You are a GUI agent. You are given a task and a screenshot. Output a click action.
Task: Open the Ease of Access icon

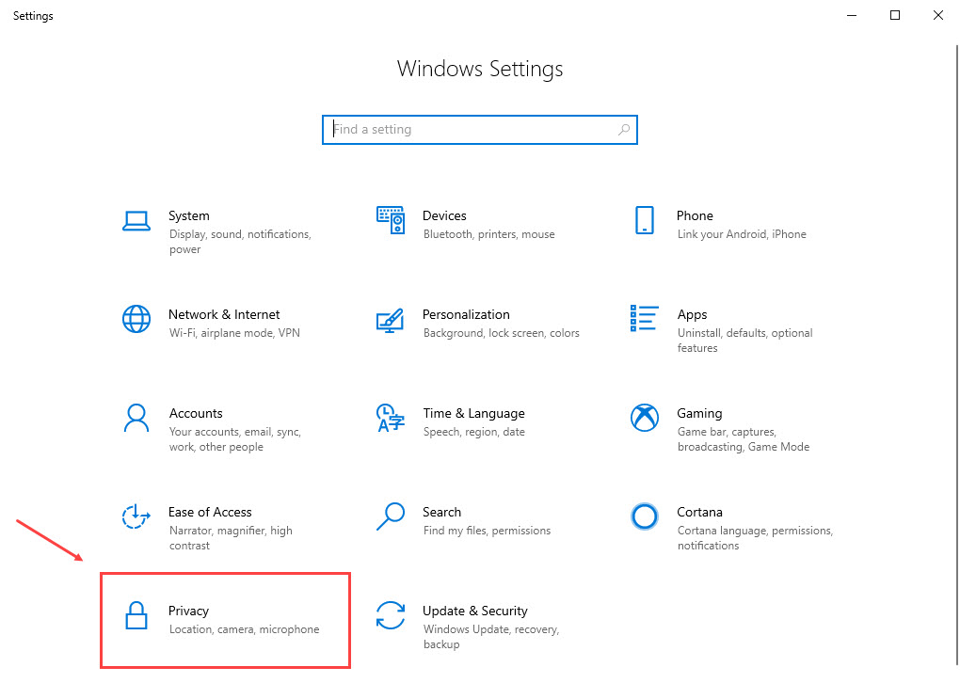[136, 516]
